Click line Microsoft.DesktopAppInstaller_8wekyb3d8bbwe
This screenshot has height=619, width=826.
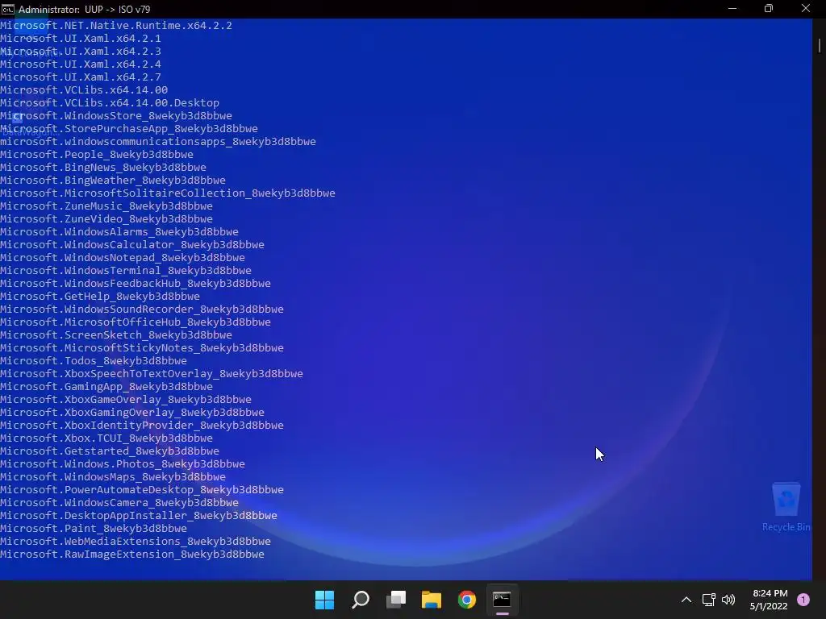pyautogui.click(x=139, y=515)
